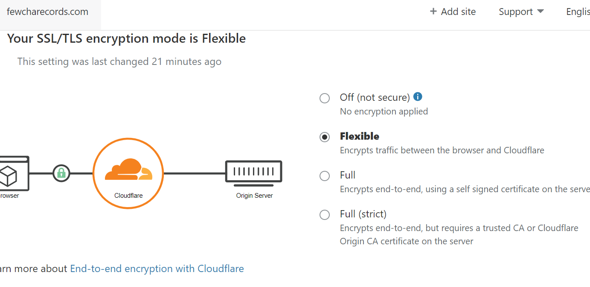Click the plus icon next to Add site
Screen dimensions: 590x287
click(x=433, y=12)
